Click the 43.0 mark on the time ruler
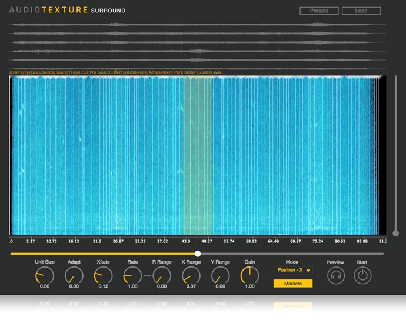The width and height of the screenshot is (406, 320). pyautogui.click(x=186, y=241)
